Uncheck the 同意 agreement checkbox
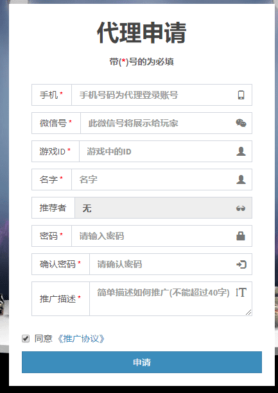The width and height of the screenshot is (278, 393). pyautogui.click(x=26, y=339)
